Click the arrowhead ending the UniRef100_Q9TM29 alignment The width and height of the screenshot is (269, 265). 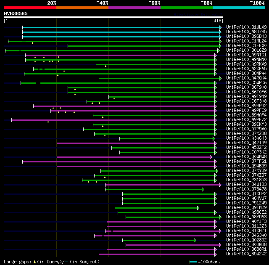click(x=198, y=208)
